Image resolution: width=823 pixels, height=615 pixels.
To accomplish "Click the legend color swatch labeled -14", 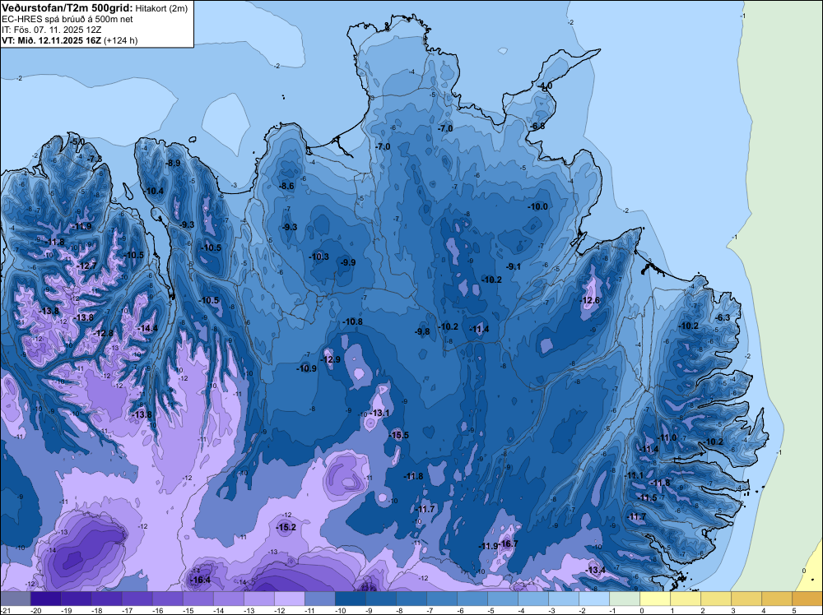I will coord(228,599).
